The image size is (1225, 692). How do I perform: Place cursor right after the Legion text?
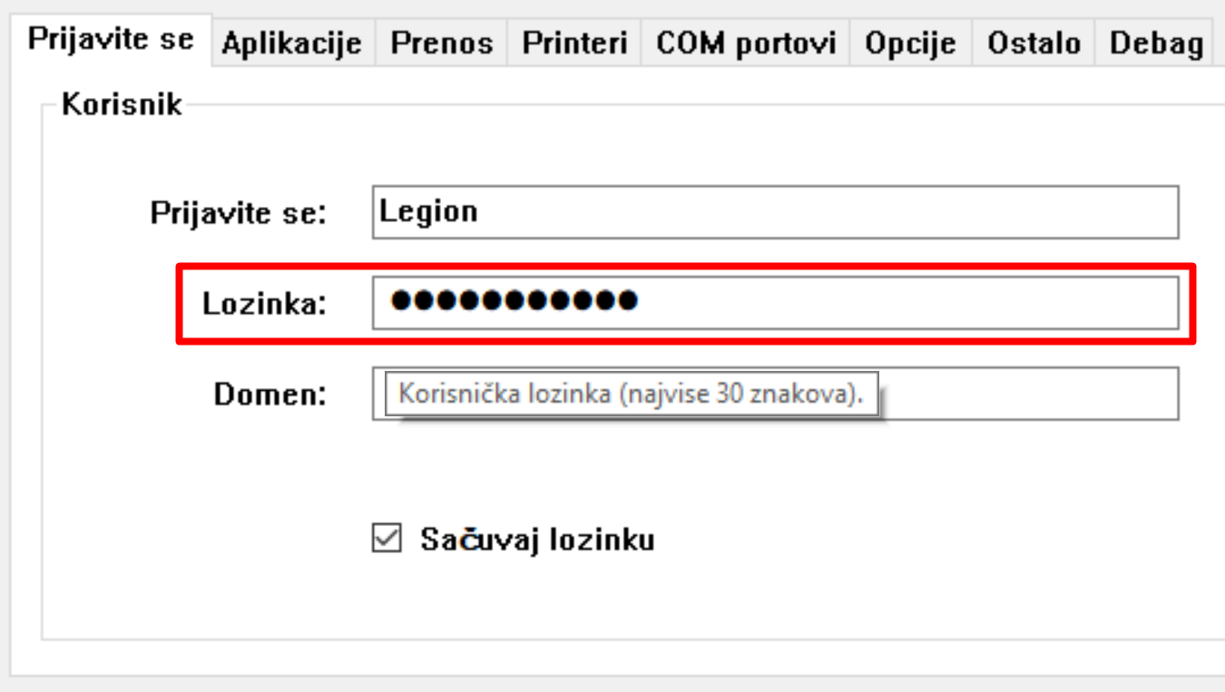click(x=481, y=212)
